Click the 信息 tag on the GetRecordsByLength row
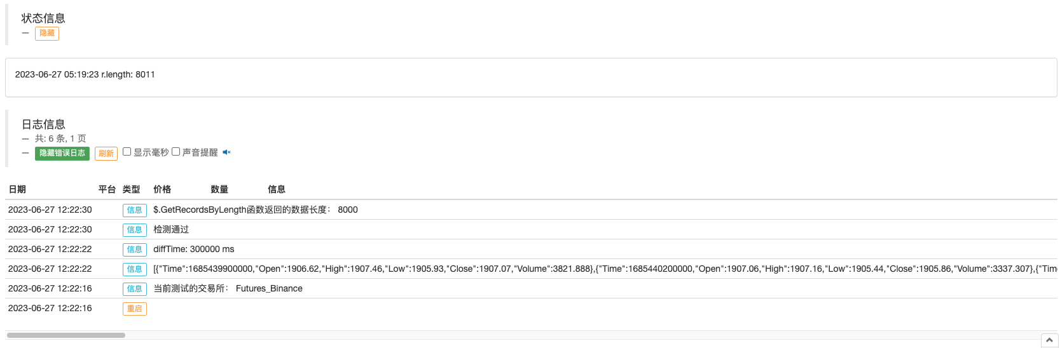Image resolution: width=1060 pixels, height=348 pixels. click(135, 210)
